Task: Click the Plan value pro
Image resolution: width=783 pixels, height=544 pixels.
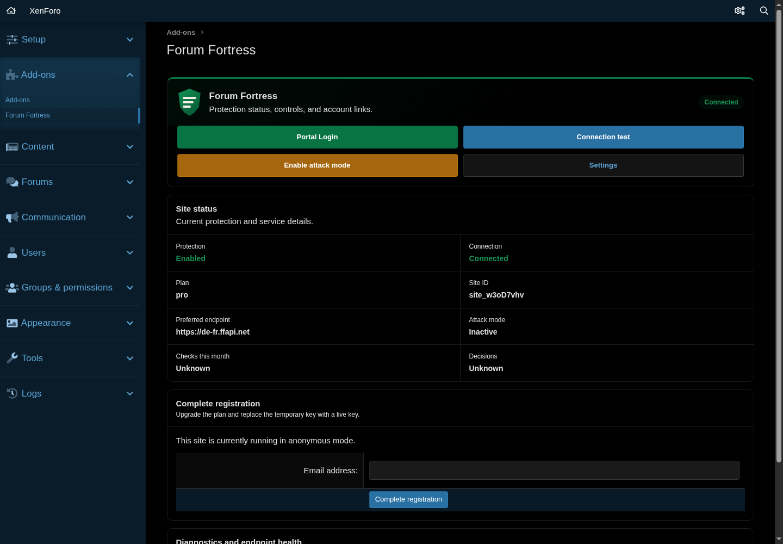Action: [182, 295]
